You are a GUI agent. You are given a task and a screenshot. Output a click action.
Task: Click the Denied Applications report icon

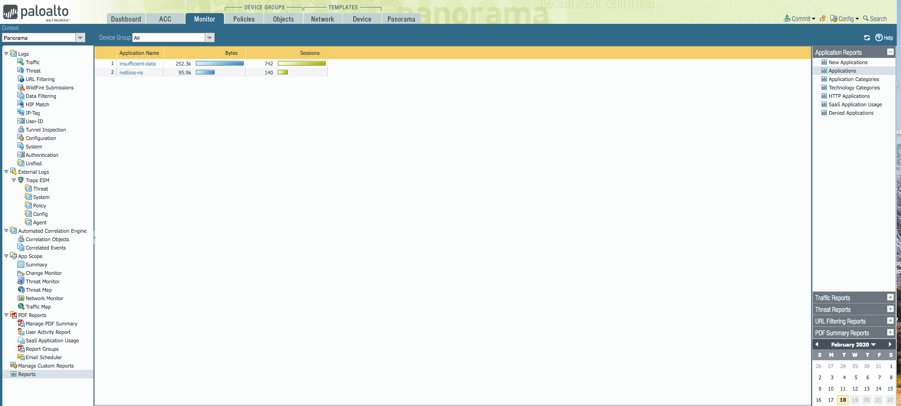pos(824,112)
